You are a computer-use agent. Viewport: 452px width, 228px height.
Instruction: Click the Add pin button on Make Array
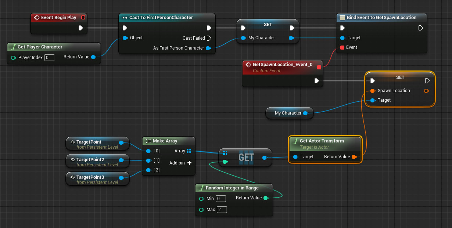pyautogui.click(x=189, y=163)
